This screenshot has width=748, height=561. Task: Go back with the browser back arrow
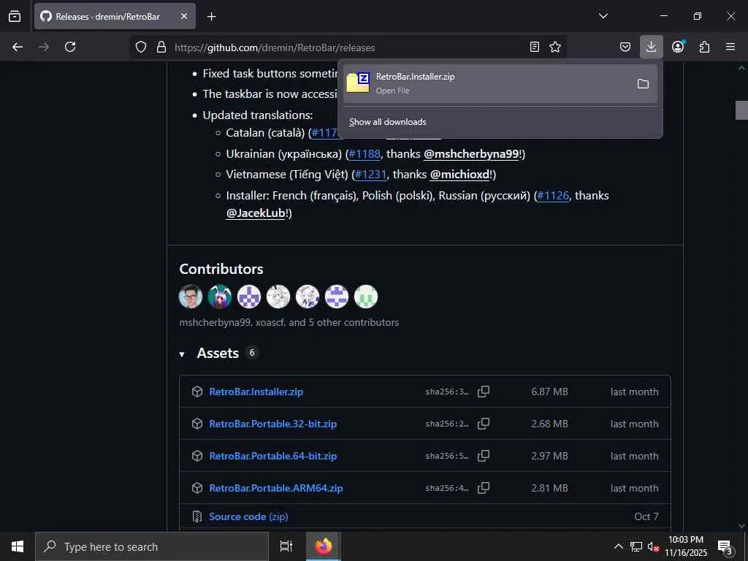pos(18,47)
